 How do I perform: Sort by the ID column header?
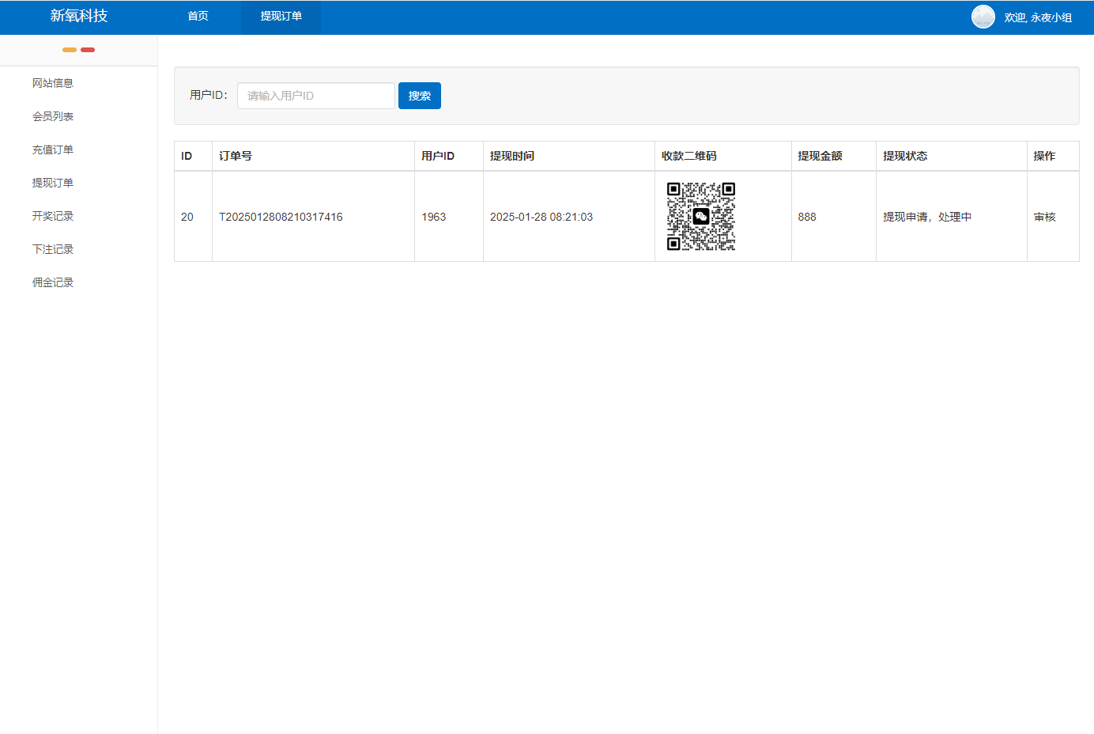(x=187, y=156)
